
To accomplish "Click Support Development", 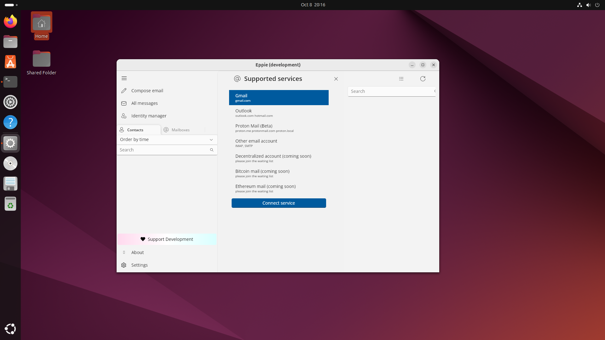I will click(x=167, y=239).
